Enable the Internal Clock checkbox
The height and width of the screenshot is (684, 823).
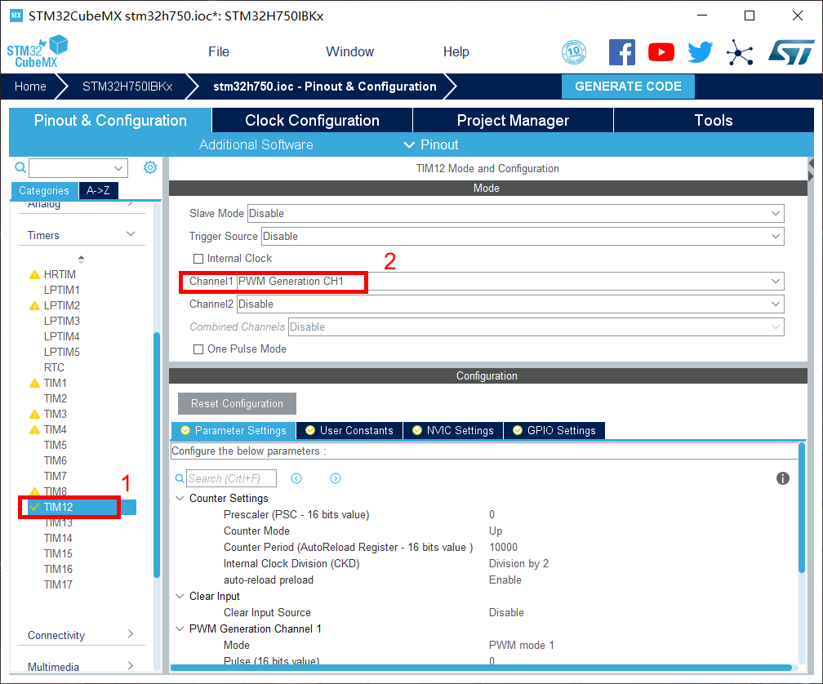coord(198,259)
